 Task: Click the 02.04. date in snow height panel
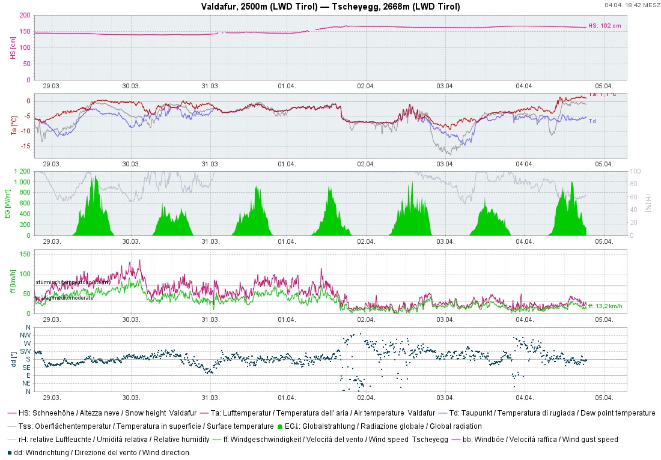(365, 86)
